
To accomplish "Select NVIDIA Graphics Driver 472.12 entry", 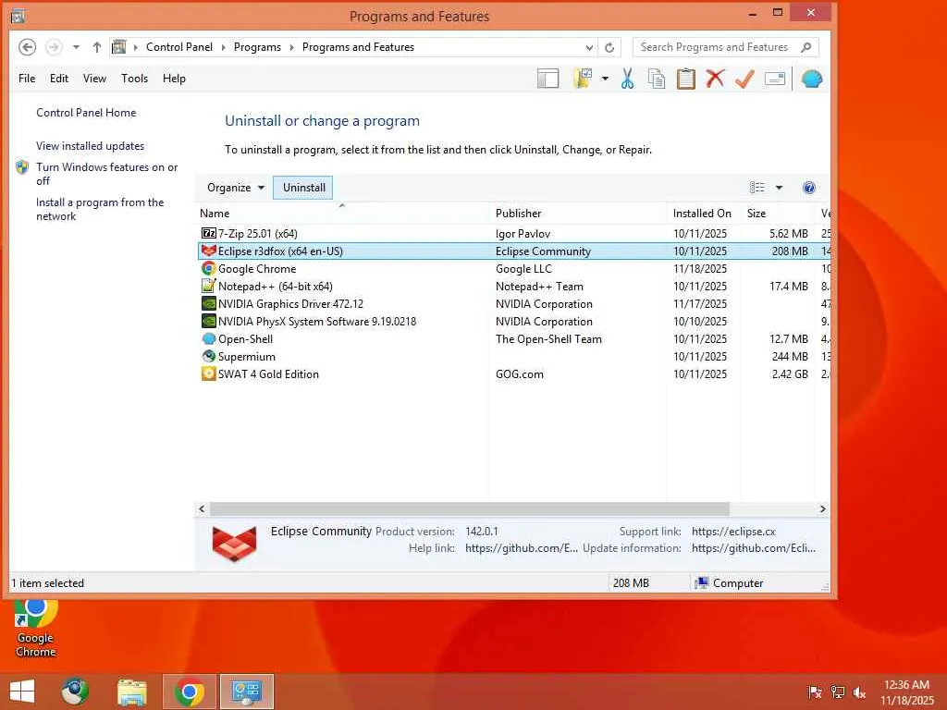I will tap(513, 303).
